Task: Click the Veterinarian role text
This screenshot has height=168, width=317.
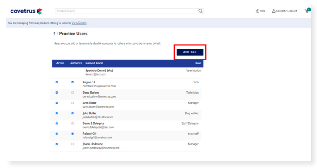Action: [194, 70]
